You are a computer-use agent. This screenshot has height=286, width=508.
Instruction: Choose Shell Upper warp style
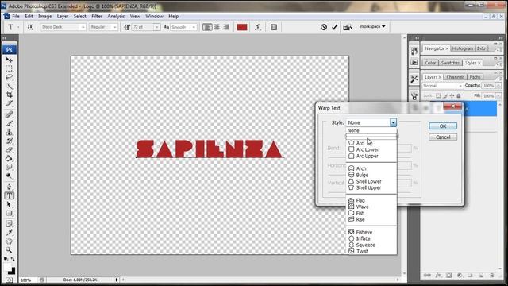click(371, 187)
